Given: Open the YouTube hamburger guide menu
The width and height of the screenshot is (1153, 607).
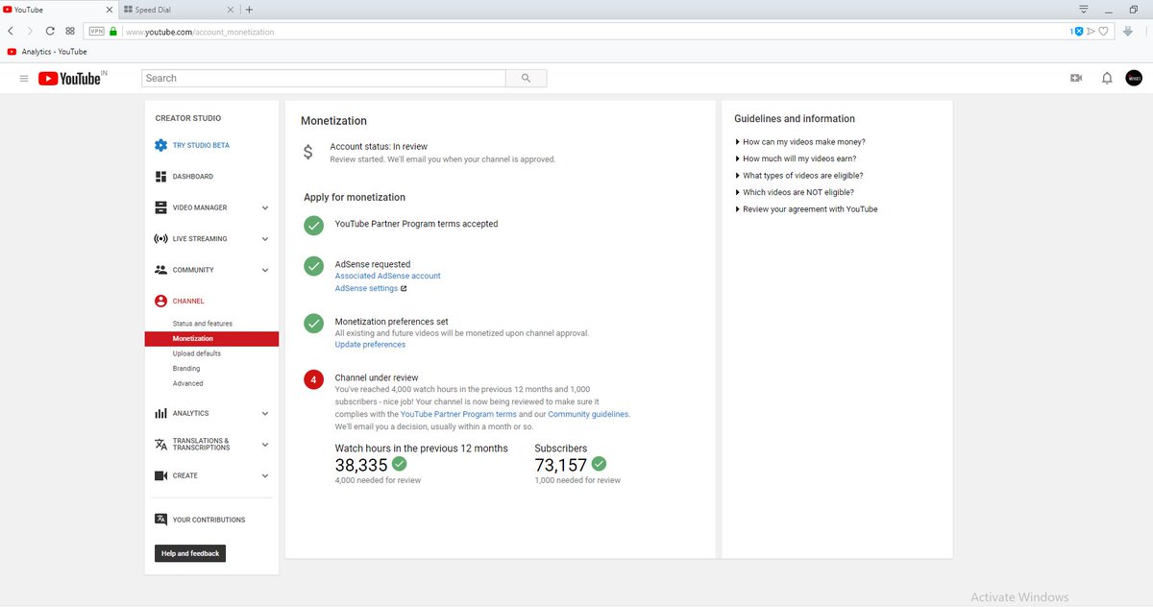Looking at the screenshot, I should [24, 79].
